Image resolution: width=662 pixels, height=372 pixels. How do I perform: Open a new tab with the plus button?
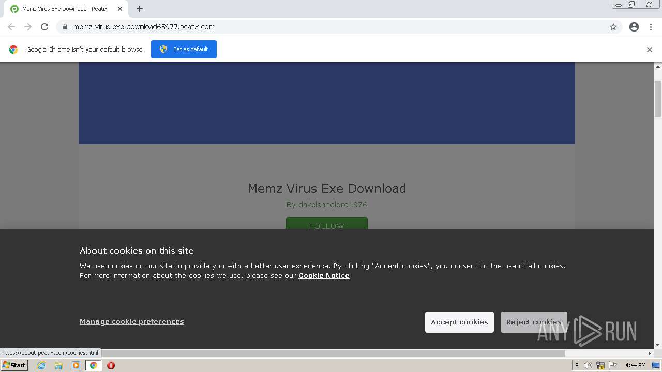140,9
